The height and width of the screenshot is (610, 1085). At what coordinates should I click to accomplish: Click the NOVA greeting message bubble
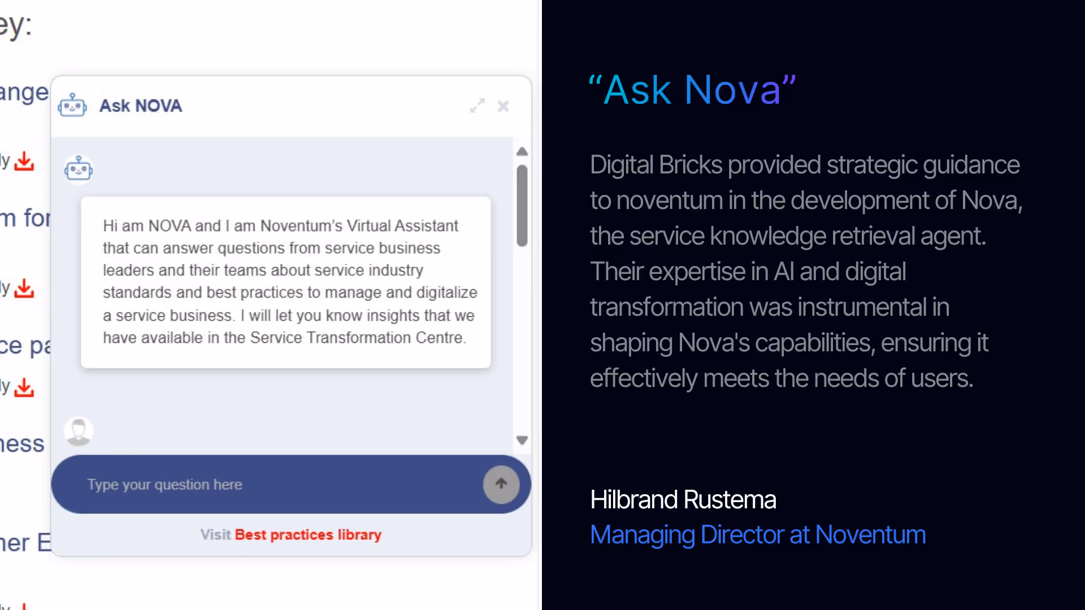coord(285,282)
